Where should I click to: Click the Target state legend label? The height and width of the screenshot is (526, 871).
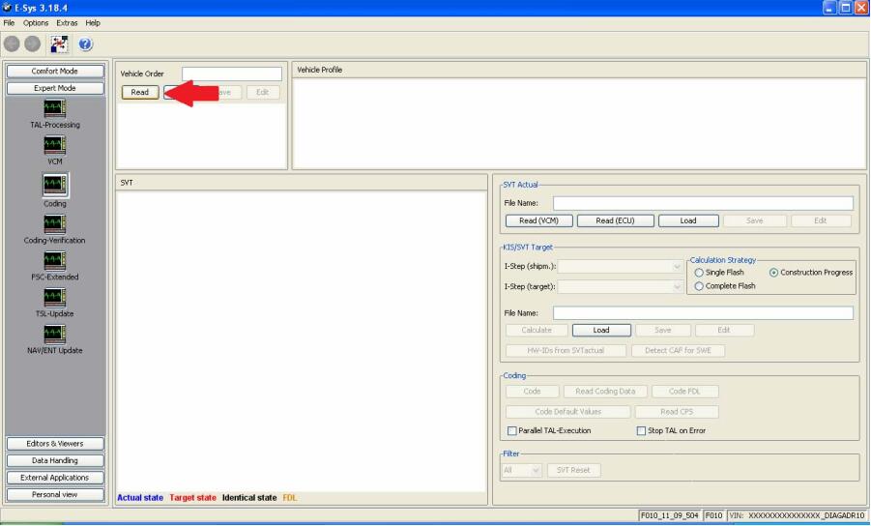point(192,498)
